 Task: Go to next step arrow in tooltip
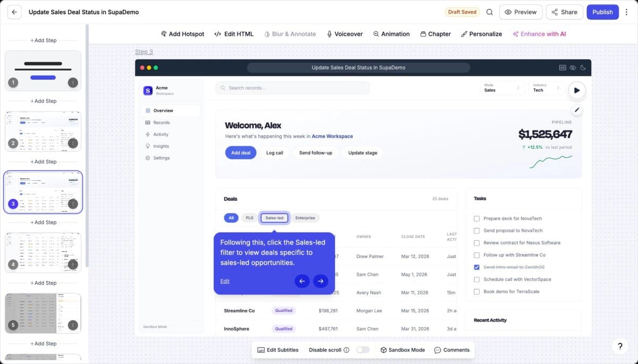(x=321, y=281)
